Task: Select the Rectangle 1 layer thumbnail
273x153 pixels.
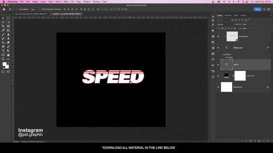Action: tap(232, 37)
